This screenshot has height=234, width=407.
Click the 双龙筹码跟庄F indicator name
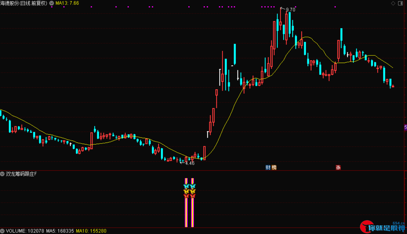(x=21, y=174)
